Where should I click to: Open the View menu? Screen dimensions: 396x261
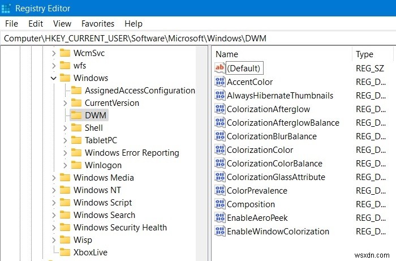pos(62,24)
